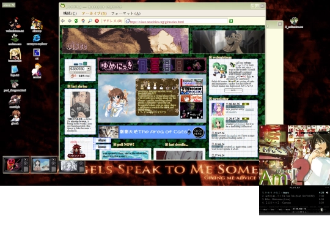Open the orange-haired maid desktop icon
Viewport: 330px width, 248px height.
pos(37,69)
